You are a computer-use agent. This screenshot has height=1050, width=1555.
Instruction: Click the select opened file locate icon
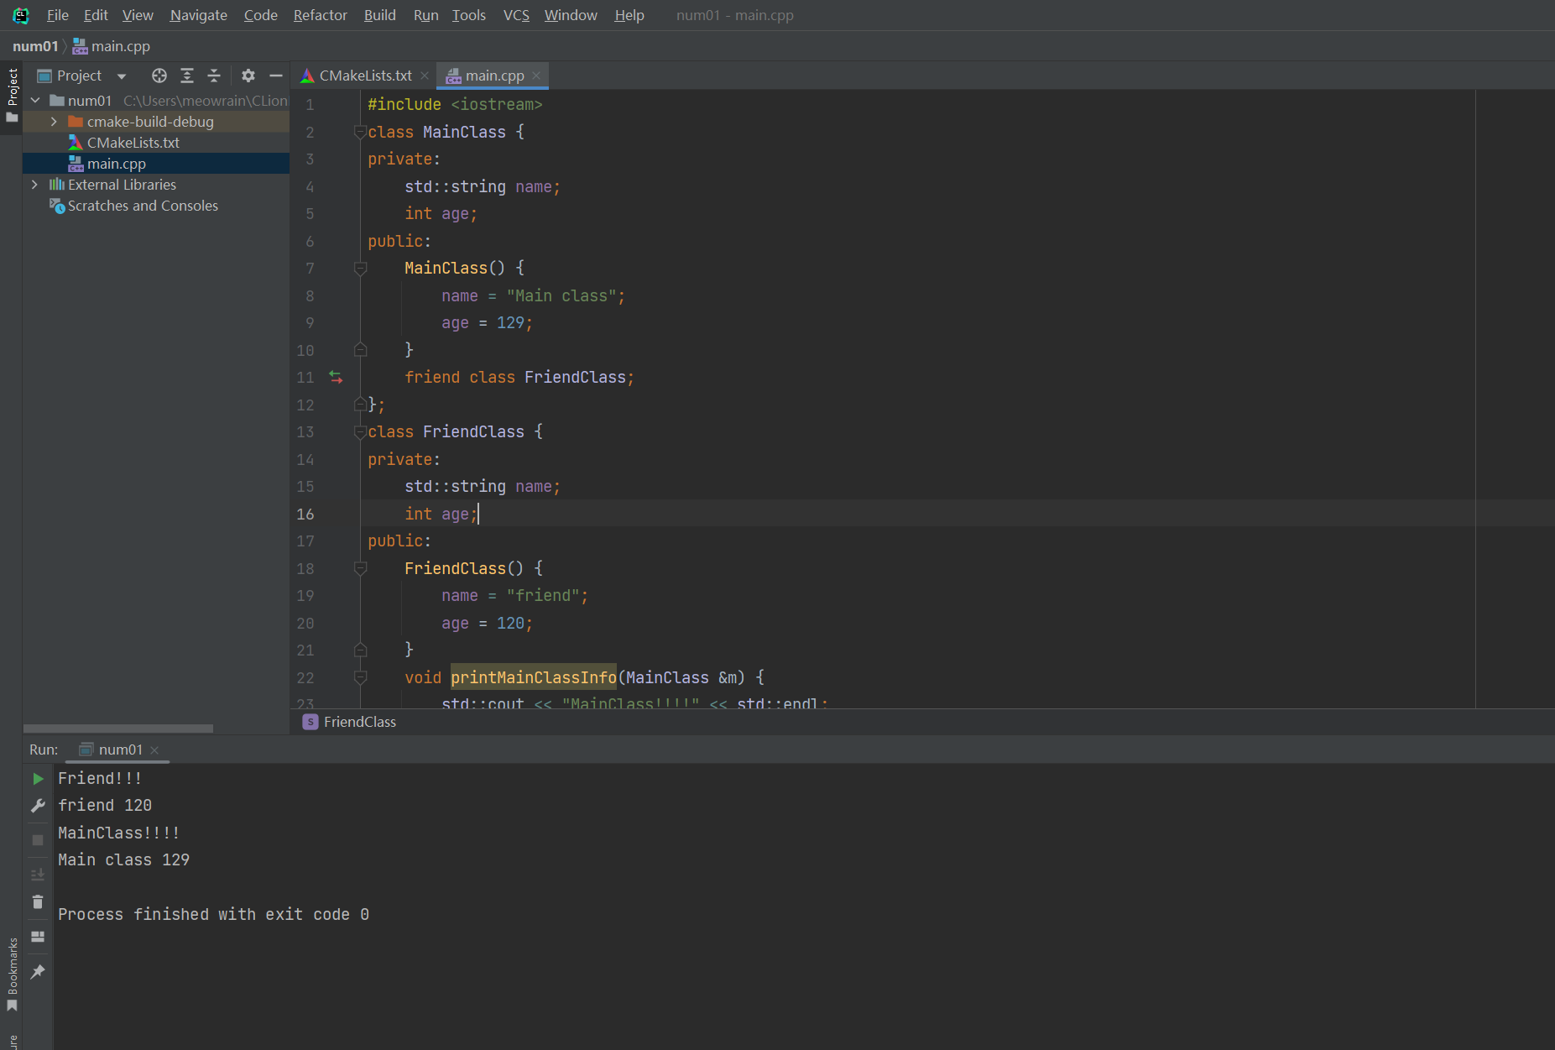click(x=159, y=76)
